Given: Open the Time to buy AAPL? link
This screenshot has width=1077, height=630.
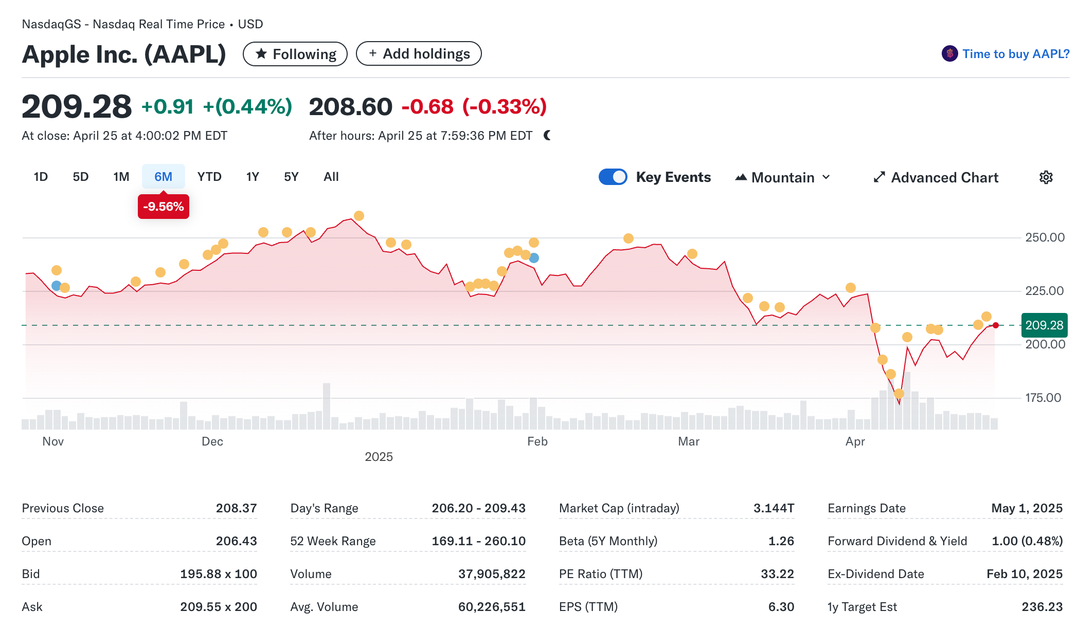Looking at the screenshot, I should tap(1015, 53).
